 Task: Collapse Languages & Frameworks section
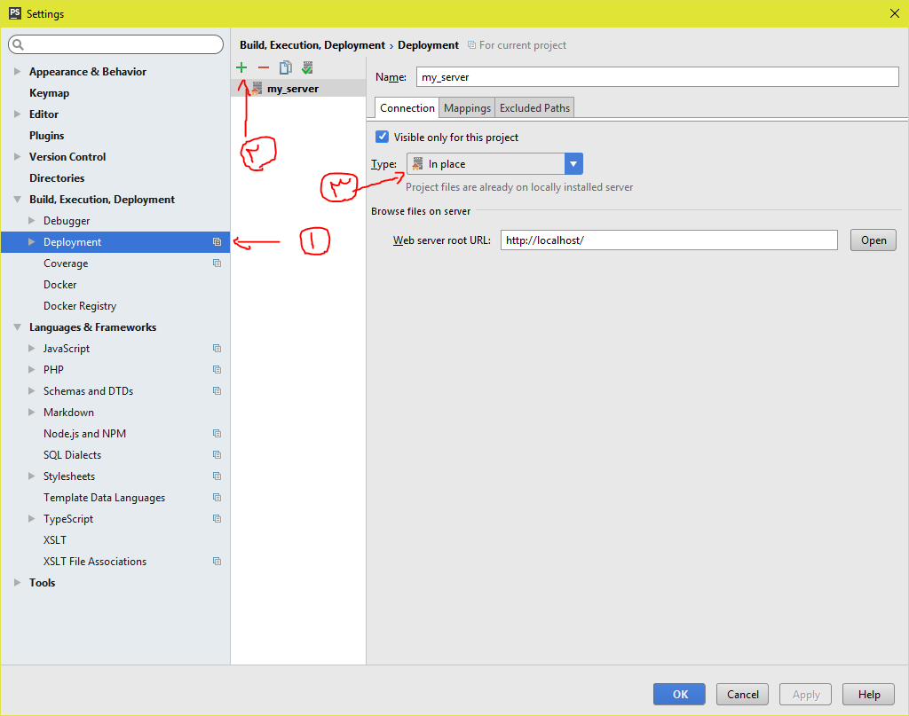pyautogui.click(x=18, y=327)
